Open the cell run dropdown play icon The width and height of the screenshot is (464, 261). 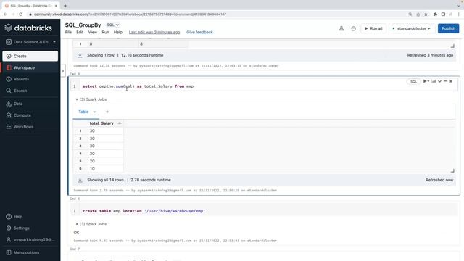(x=426, y=81)
